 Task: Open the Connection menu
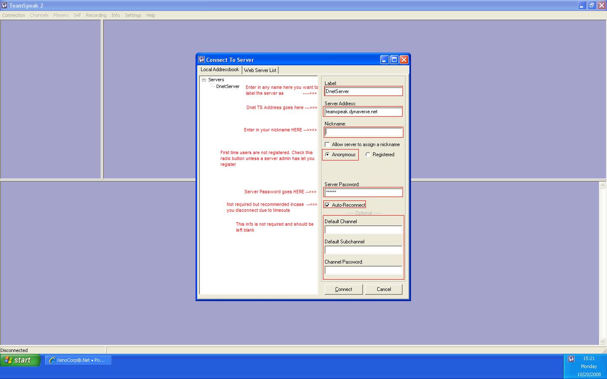click(x=13, y=15)
